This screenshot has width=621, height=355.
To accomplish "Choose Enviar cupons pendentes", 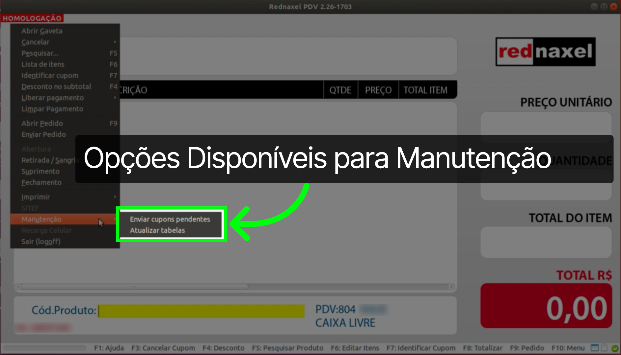I will point(170,219).
